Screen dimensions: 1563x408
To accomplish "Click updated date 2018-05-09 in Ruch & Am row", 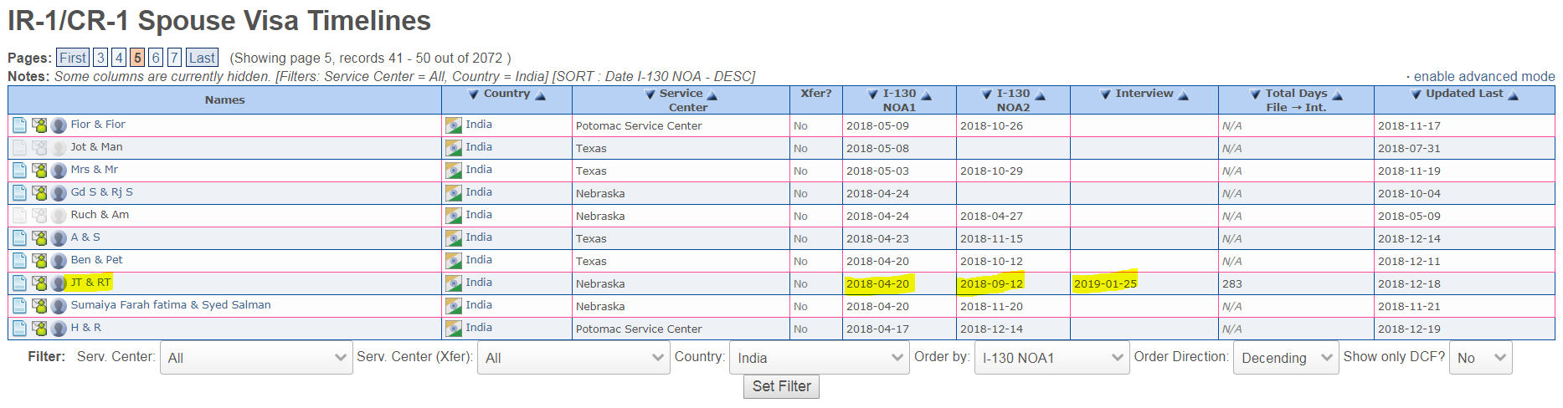I will (1409, 216).
